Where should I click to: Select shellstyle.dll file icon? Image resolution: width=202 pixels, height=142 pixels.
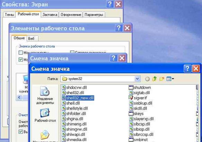click(64, 108)
